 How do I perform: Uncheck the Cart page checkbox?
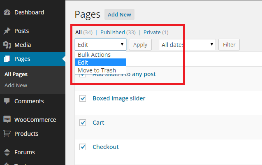coord(83,123)
